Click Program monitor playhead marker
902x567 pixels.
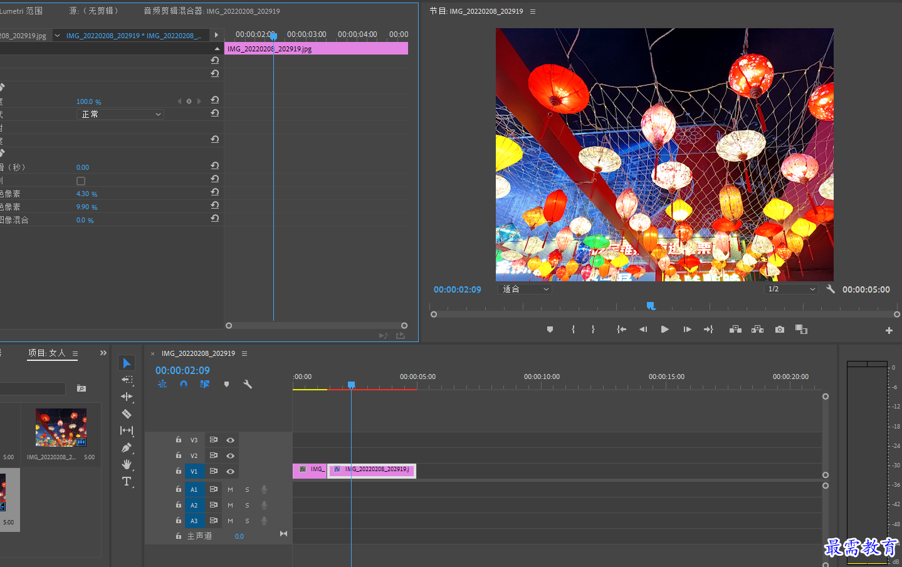[x=651, y=306]
